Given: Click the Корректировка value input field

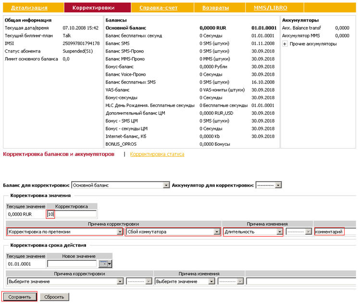Looking at the screenshot, I should point(72,214).
